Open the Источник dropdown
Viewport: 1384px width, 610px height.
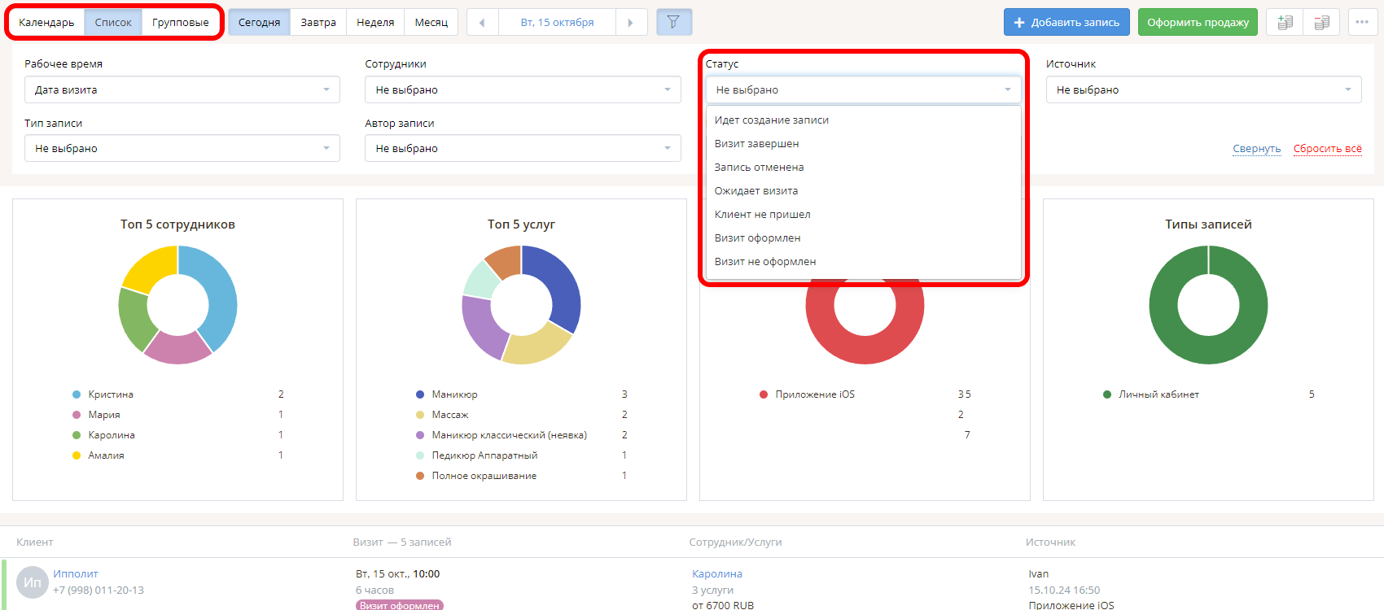pyautogui.click(x=1204, y=89)
